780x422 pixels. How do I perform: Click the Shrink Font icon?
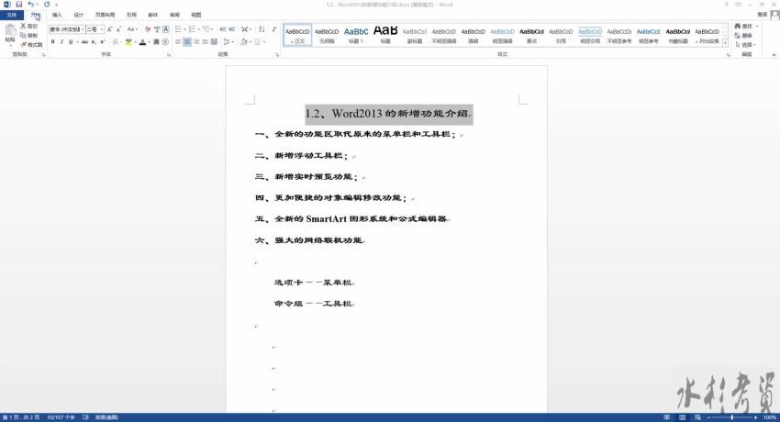[118, 29]
